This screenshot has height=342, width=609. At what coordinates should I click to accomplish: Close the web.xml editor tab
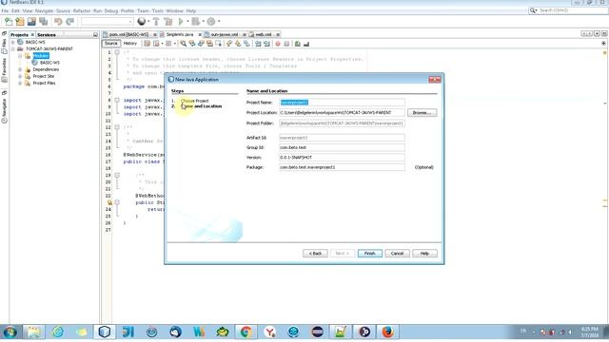click(x=278, y=35)
